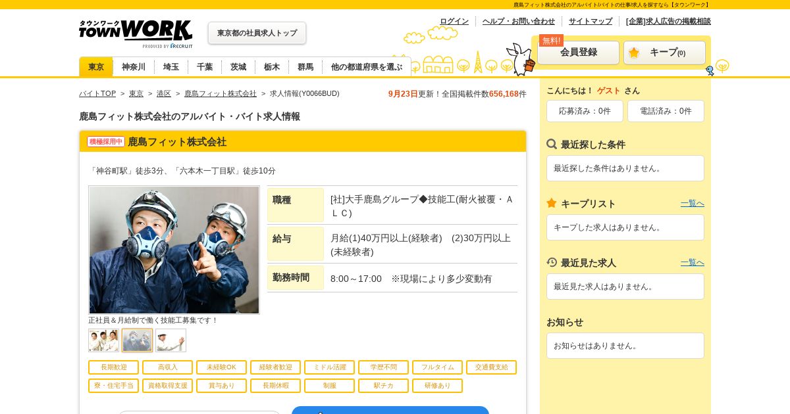Expand 他の都道府県を選ぶ menu
The height and width of the screenshot is (414, 790).
[x=367, y=66]
